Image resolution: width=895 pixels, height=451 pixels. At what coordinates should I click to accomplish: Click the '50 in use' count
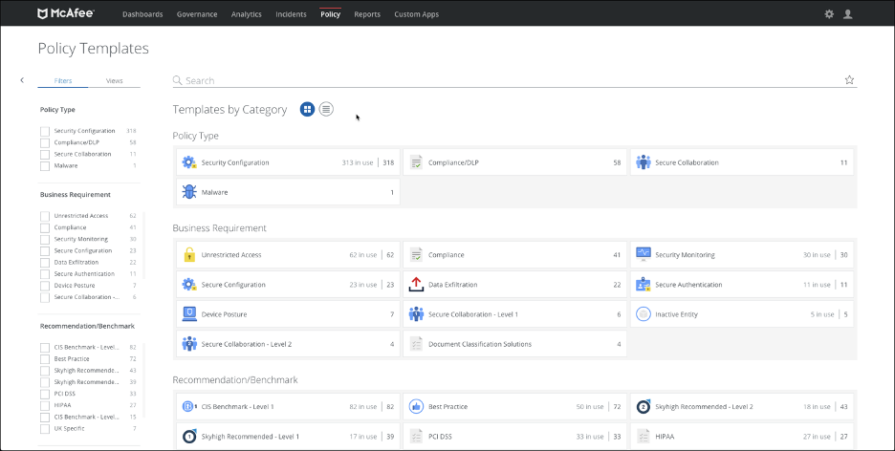click(x=590, y=406)
